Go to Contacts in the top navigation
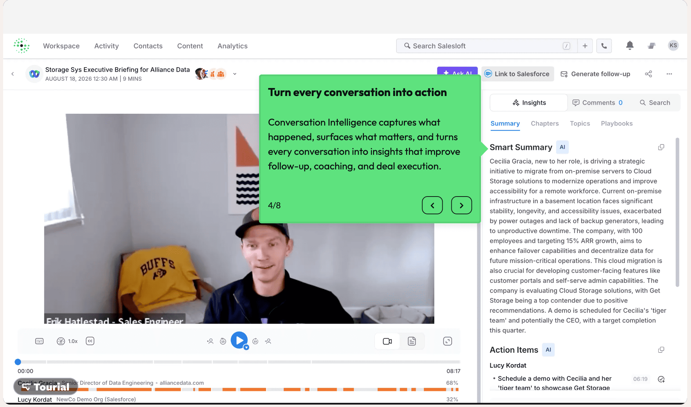 coord(148,46)
